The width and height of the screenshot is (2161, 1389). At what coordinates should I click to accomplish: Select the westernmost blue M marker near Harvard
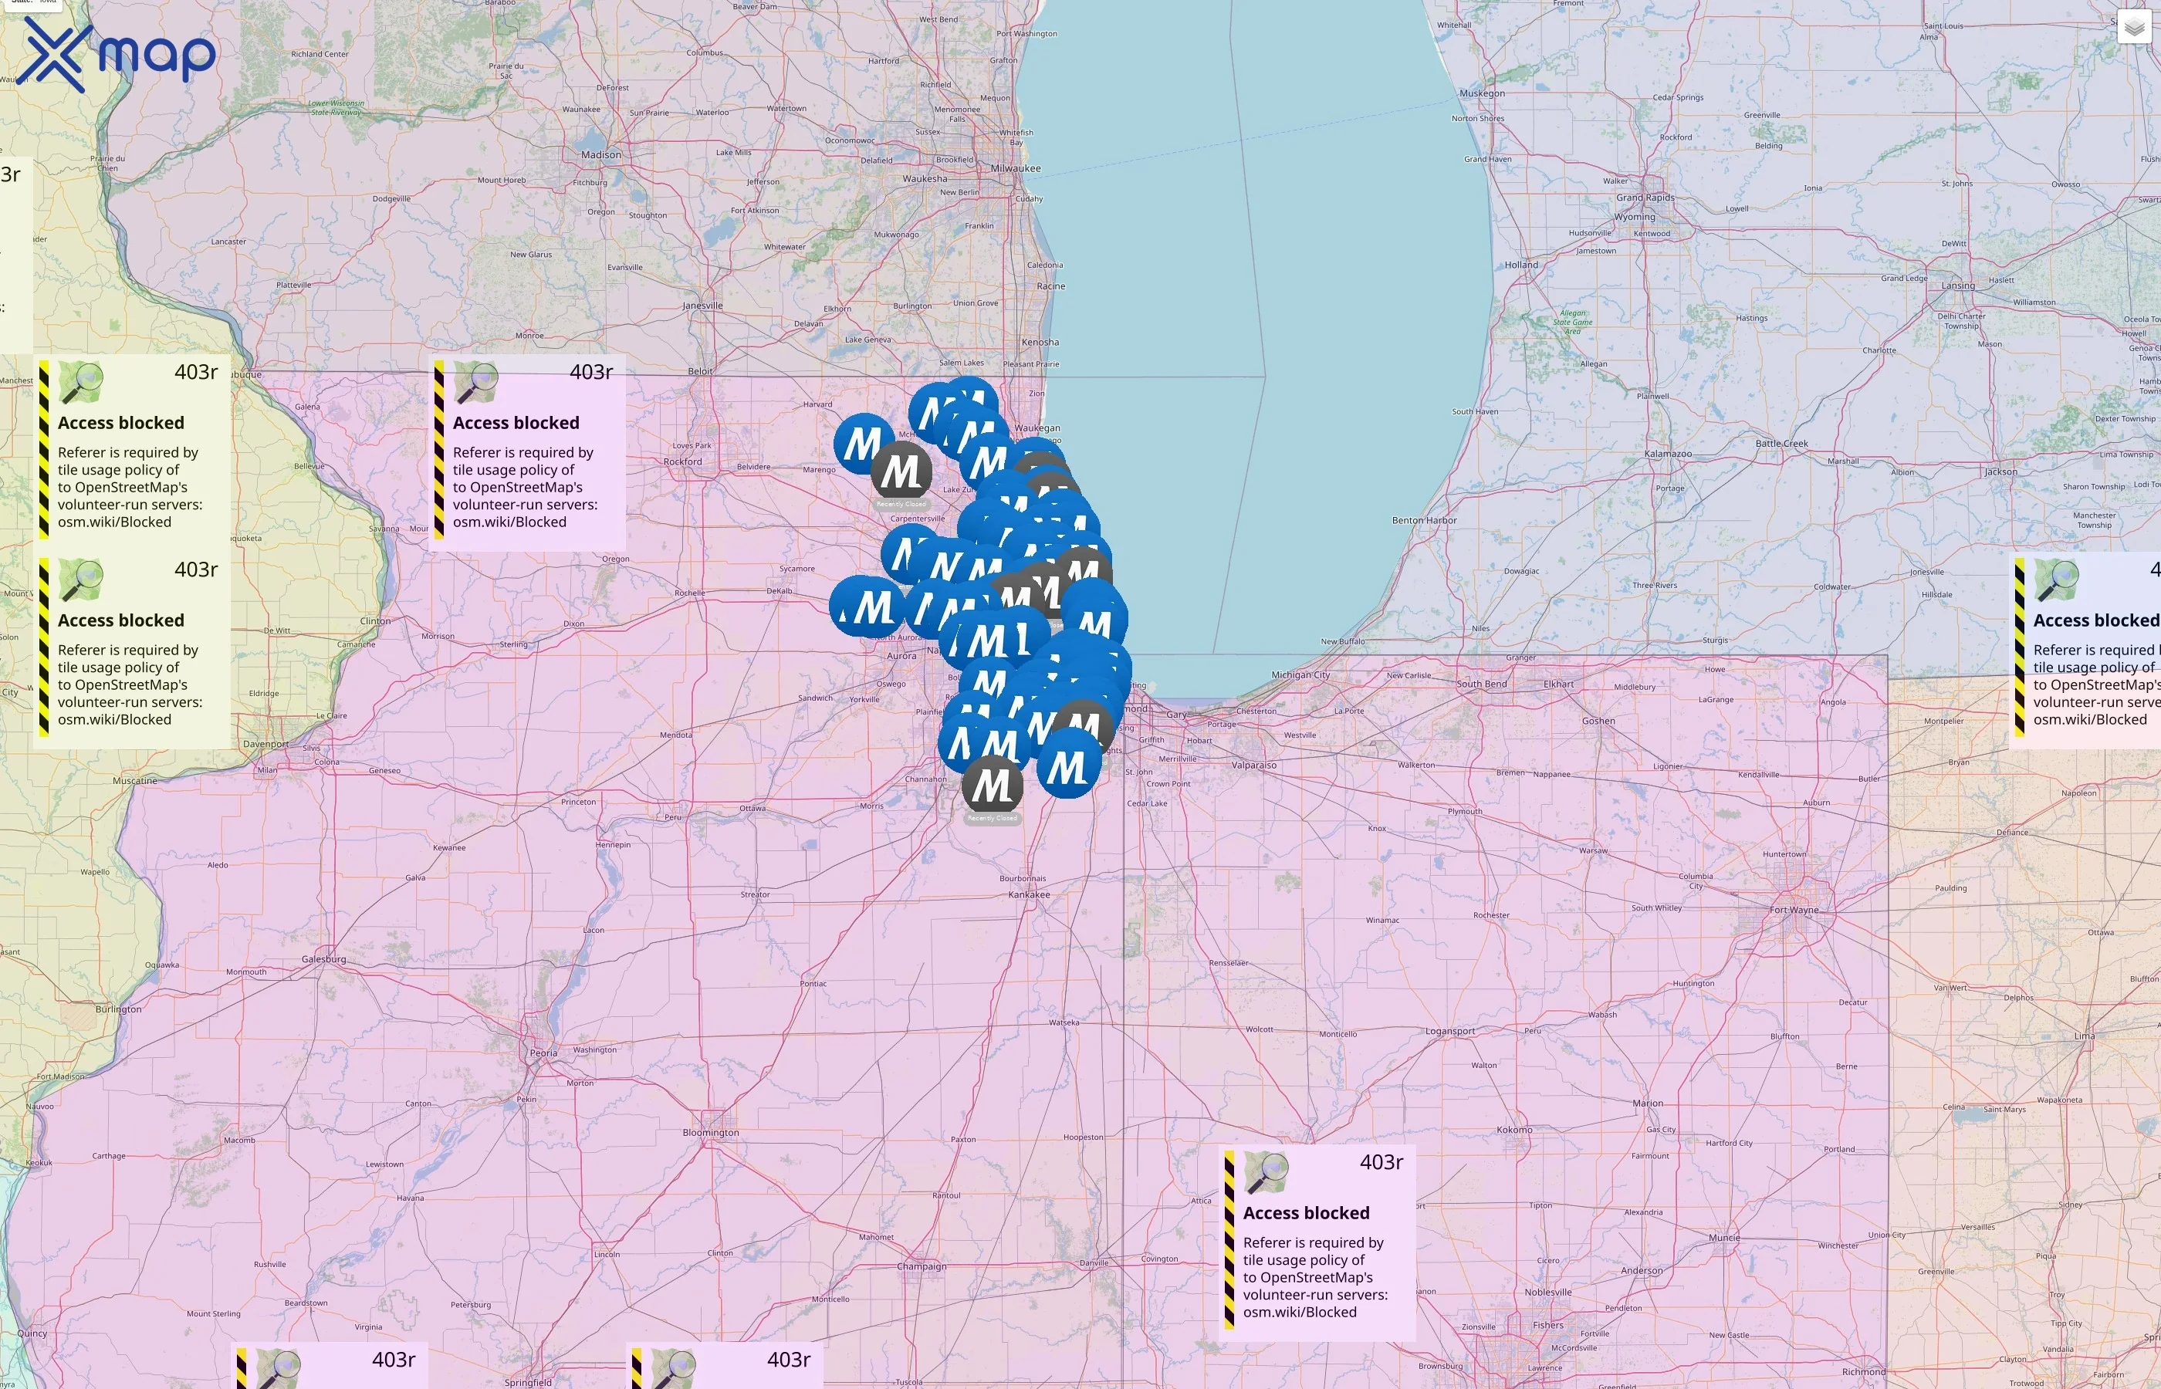coord(865,444)
